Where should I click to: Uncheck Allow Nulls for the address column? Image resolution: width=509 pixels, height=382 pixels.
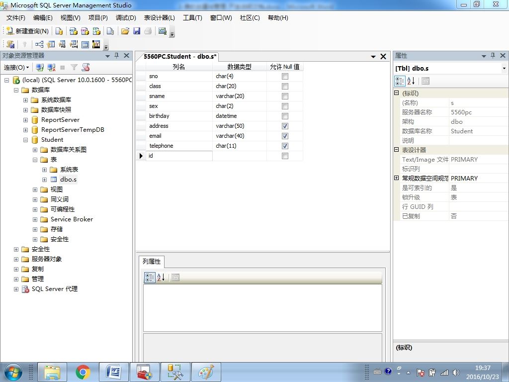pyautogui.click(x=285, y=126)
